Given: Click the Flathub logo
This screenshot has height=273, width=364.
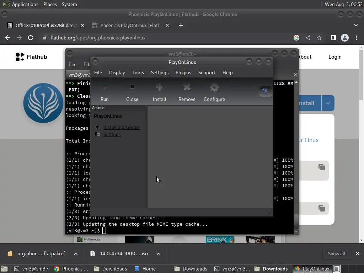Looking at the screenshot, I should [31, 57].
